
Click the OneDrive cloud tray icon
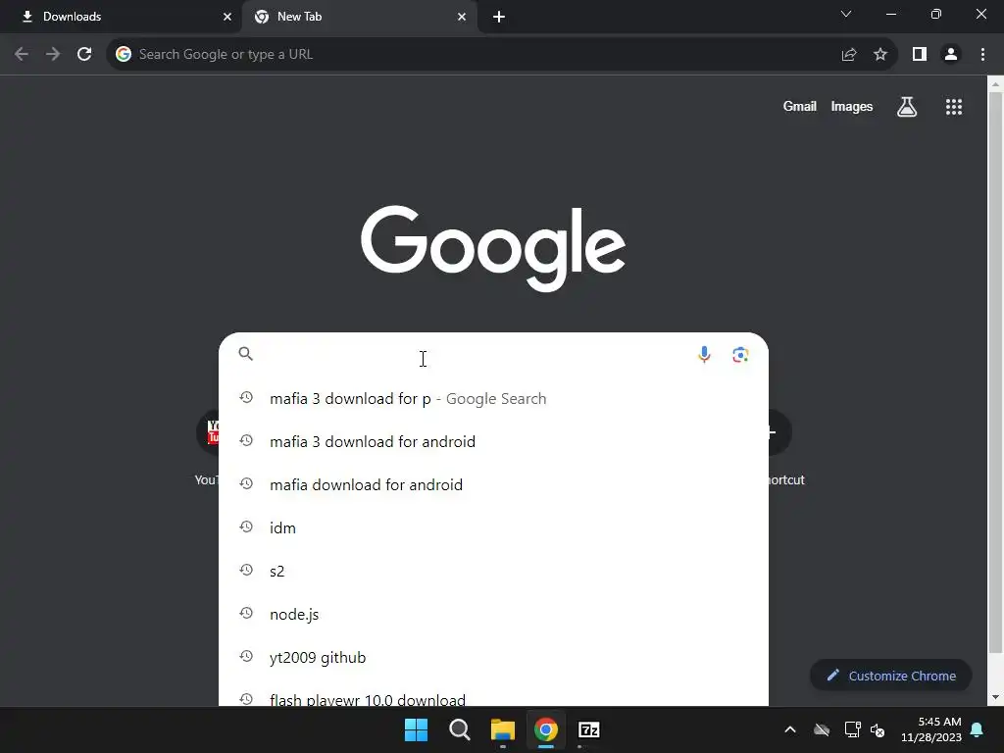click(x=822, y=729)
